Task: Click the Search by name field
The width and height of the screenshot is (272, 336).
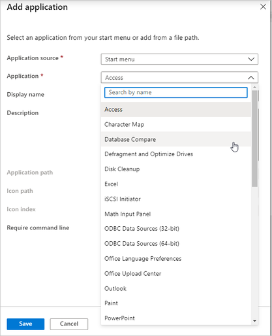Action: [x=175, y=92]
